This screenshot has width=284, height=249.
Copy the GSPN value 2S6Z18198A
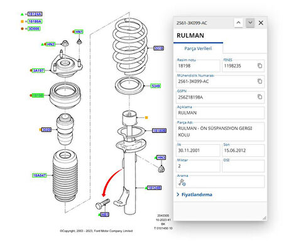[x=259, y=97]
